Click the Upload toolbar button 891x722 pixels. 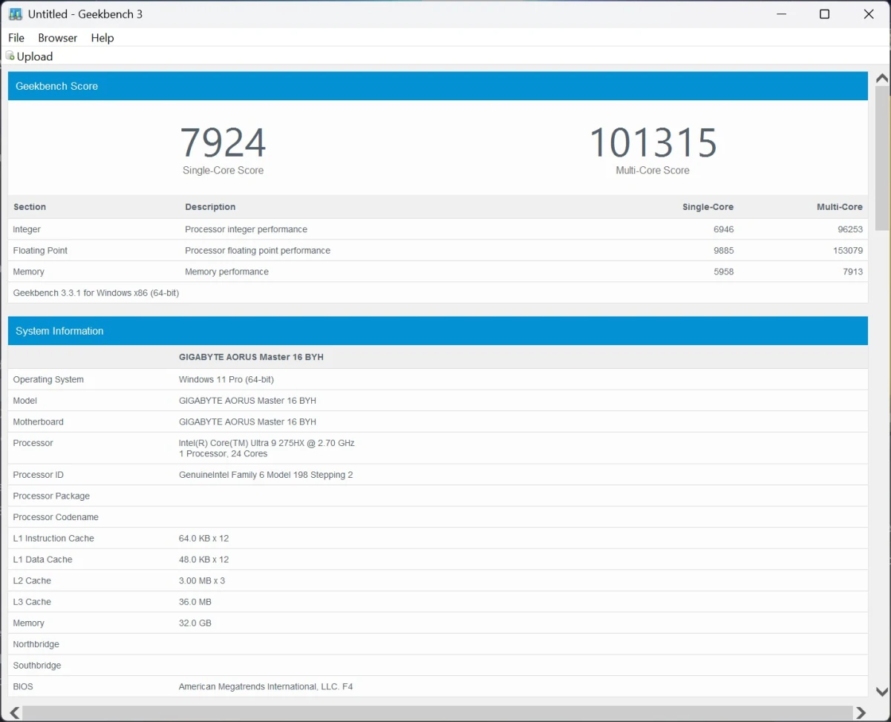30,56
